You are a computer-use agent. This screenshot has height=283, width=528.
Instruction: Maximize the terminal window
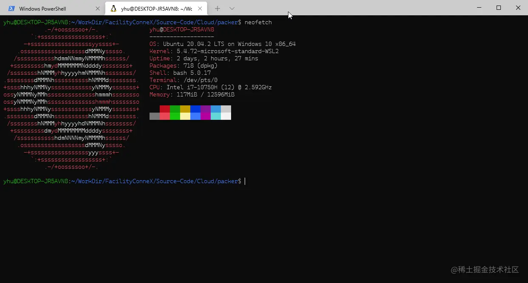[499, 8]
